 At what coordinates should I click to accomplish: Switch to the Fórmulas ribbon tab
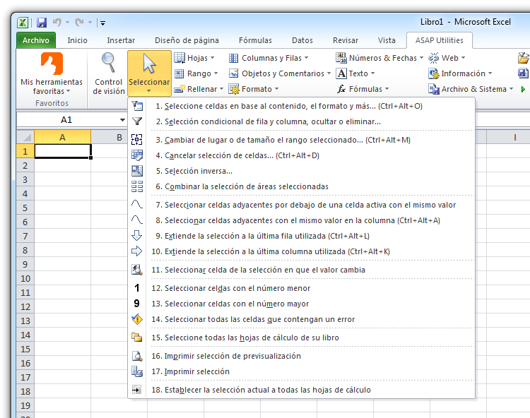tap(255, 40)
